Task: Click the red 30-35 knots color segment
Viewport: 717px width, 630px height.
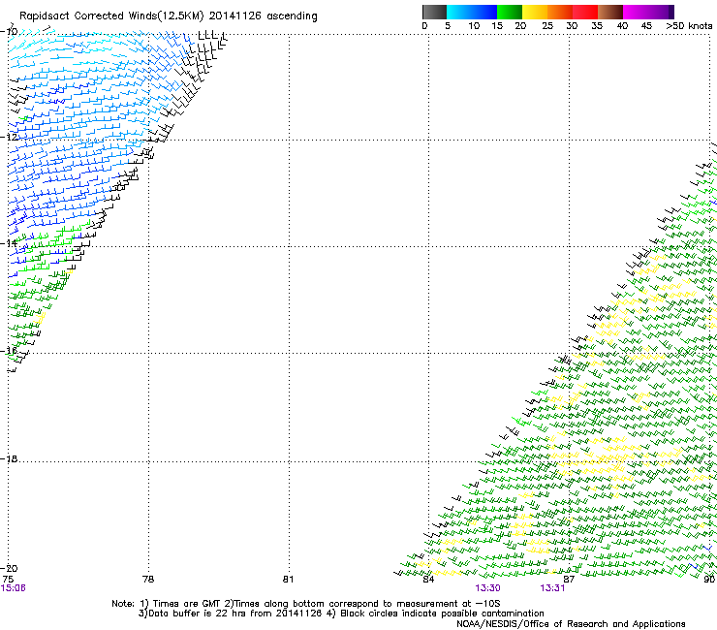Action: [585, 12]
